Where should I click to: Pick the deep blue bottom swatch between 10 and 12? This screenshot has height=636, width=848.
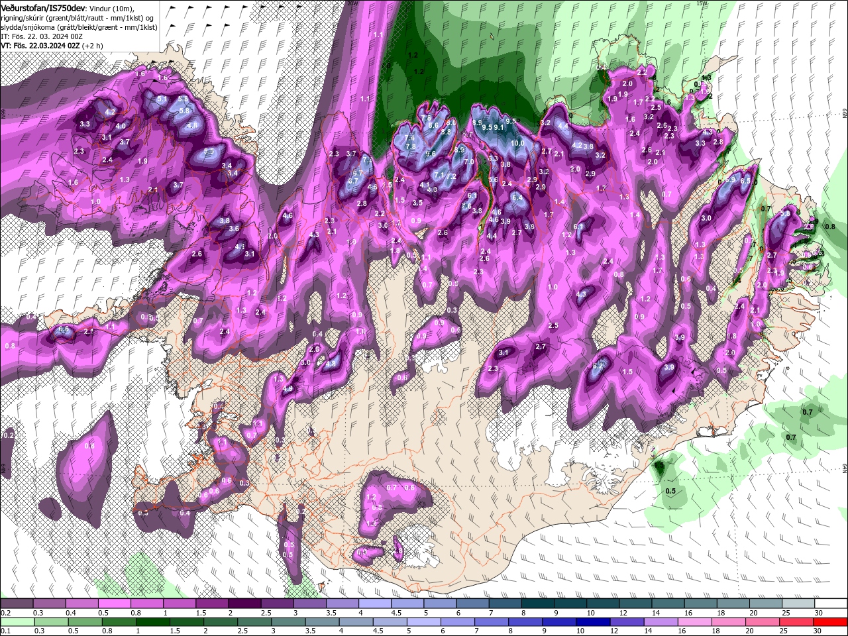pos(593,622)
